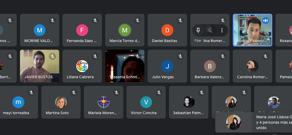
Task: Click the pink F avatar of Fernanda Sáez
Action: click(82, 30)
